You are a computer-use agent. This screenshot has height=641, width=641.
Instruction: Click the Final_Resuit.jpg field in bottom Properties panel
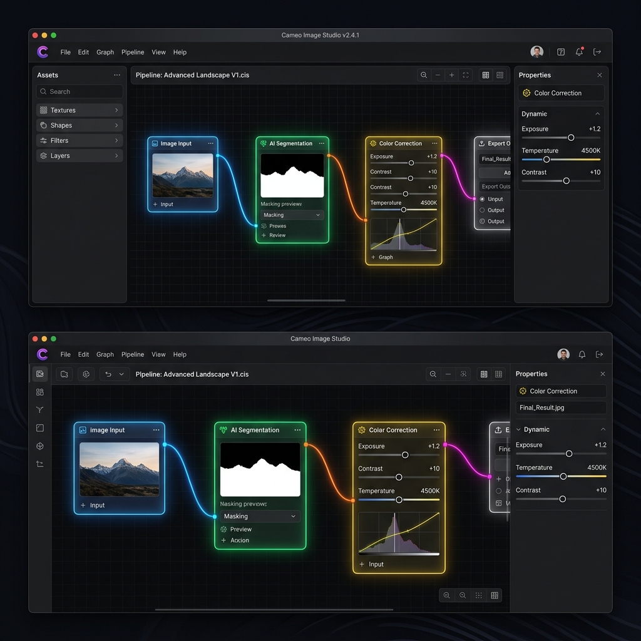coord(561,408)
